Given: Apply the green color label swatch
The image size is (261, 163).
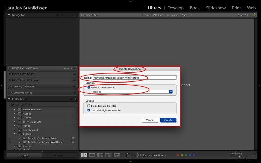Looking at the screenshot, I should [x=186, y=155].
